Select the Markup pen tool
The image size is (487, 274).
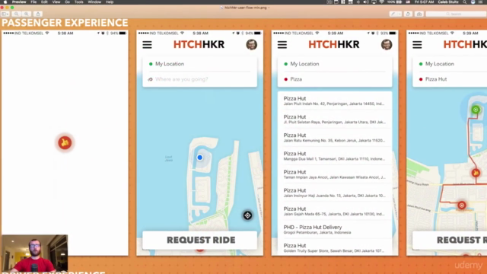pyautogui.click(x=393, y=14)
